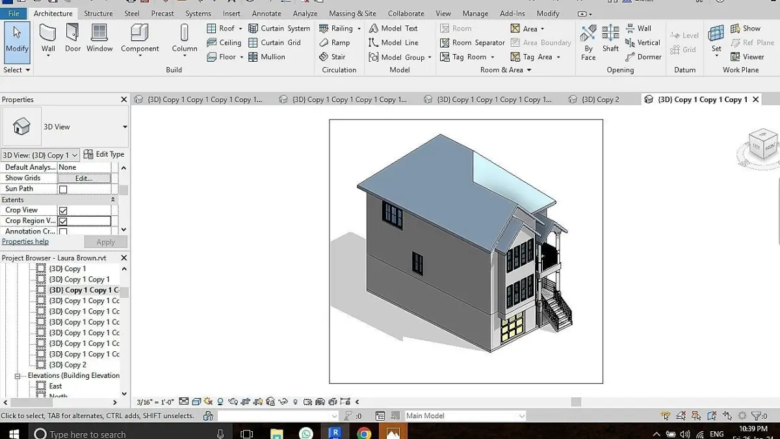Click the Model Line tool
780x439 pixels.
(x=393, y=43)
